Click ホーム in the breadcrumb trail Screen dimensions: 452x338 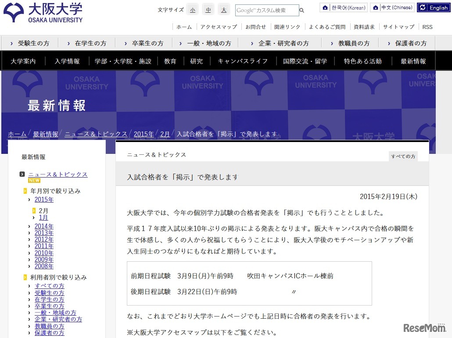[x=17, y=134]
